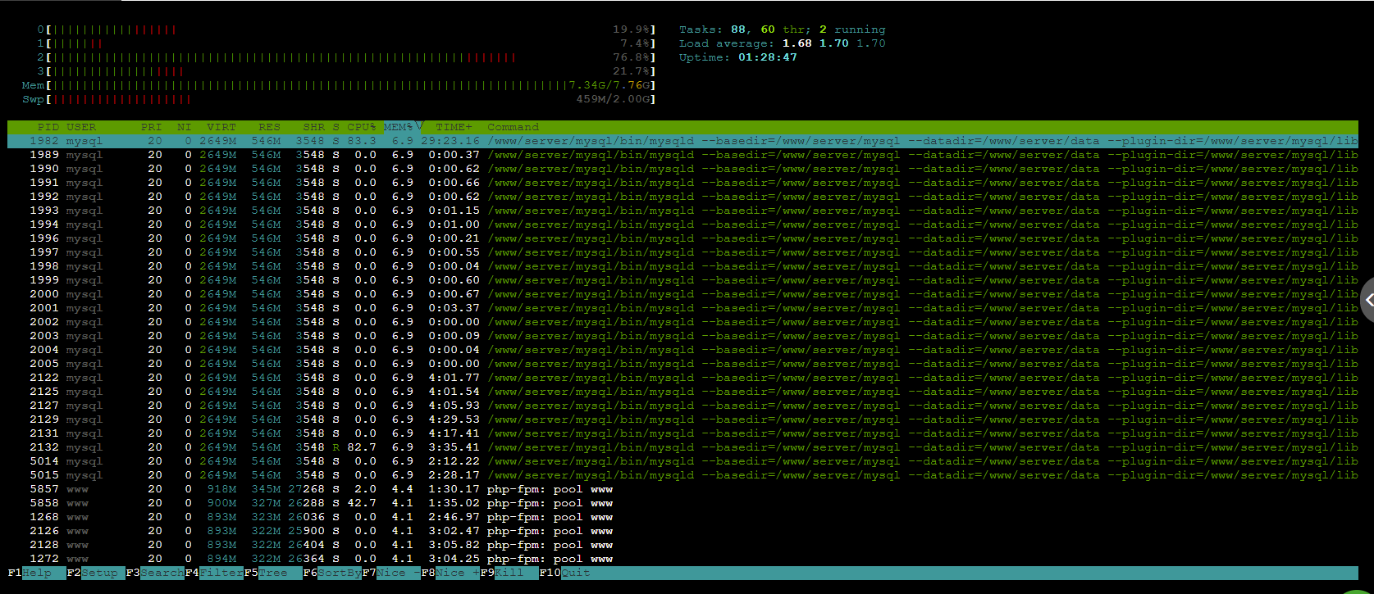Click F10 Quit in the footer
1374x594 pixels.
coord(565,573)
